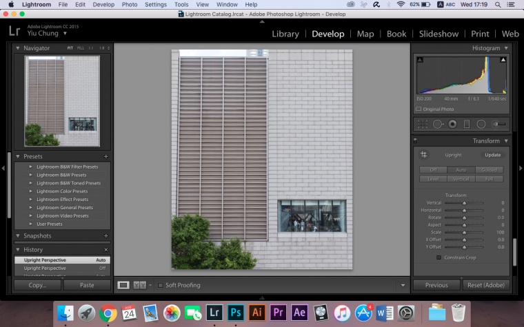Adjust the Rotate transform slider

(x=464, y=218)
